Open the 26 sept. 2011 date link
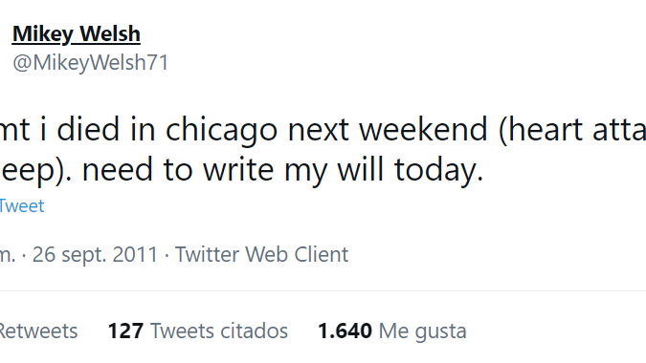The height and width of the screenshot is (363, 646). pyautogui.click(x=95, y=254)
